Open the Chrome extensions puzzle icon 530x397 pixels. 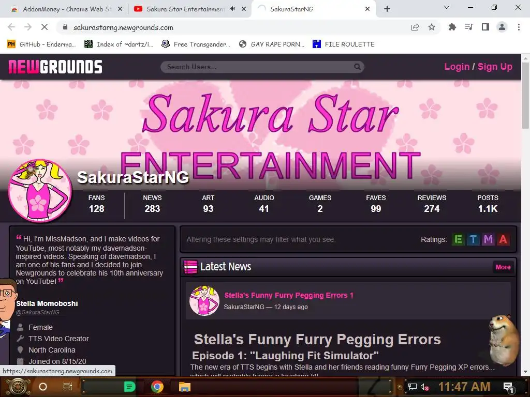click(x=452, y=27)
